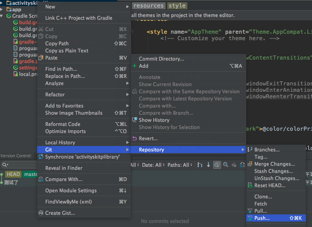Open Module Settings entry

84,191
